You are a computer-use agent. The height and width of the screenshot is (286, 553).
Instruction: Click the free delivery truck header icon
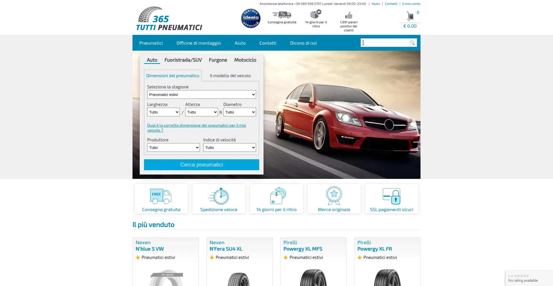282,15
